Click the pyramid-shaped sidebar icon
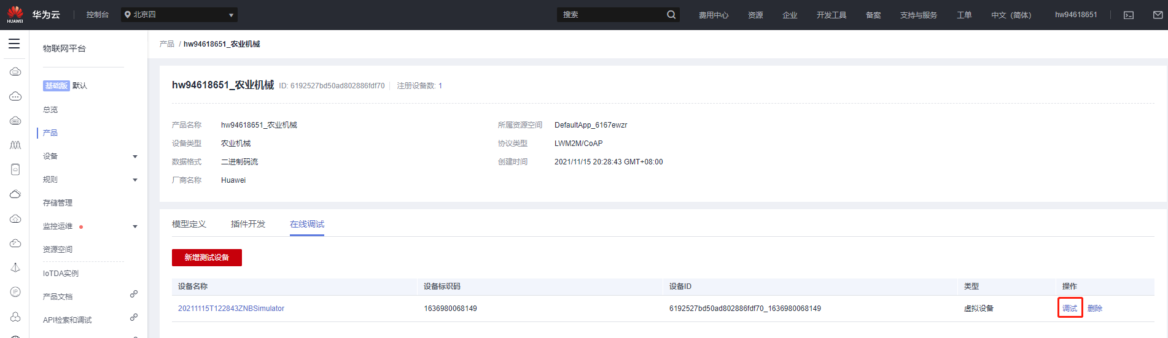The width and height of the screenshot is (1168, 338). click(x=15, y=267)
